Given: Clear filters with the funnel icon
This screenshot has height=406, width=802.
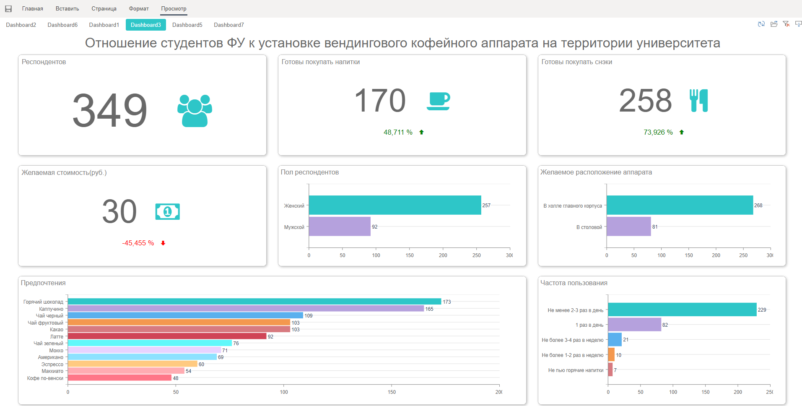Looking at the screenshot, I should tap(786, 24).
